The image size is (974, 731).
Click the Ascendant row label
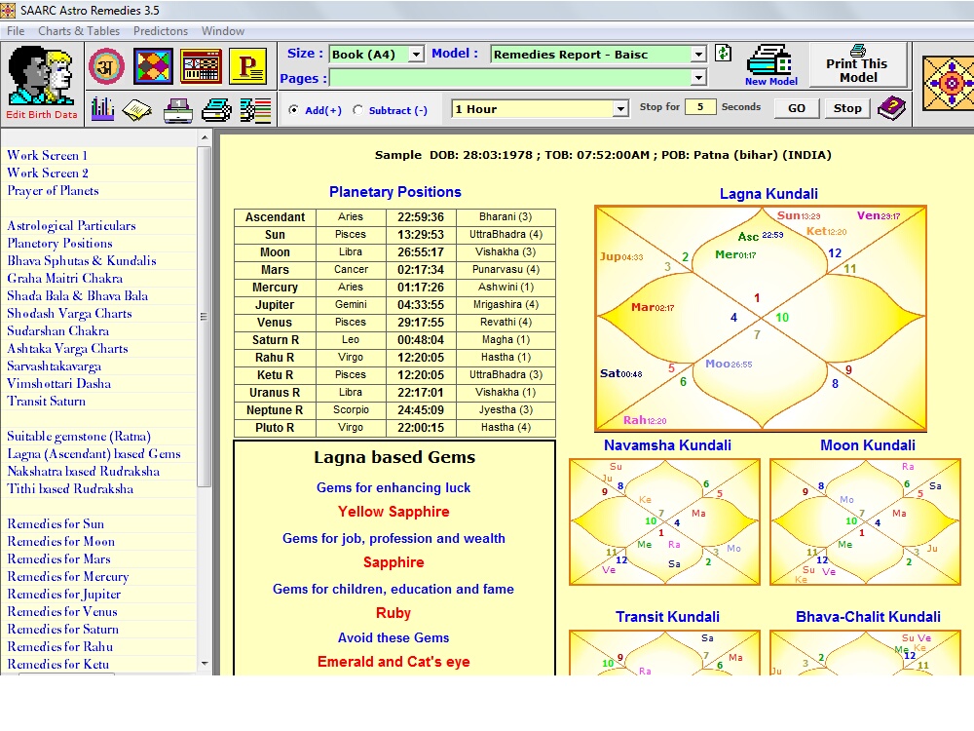coord(275,217)
